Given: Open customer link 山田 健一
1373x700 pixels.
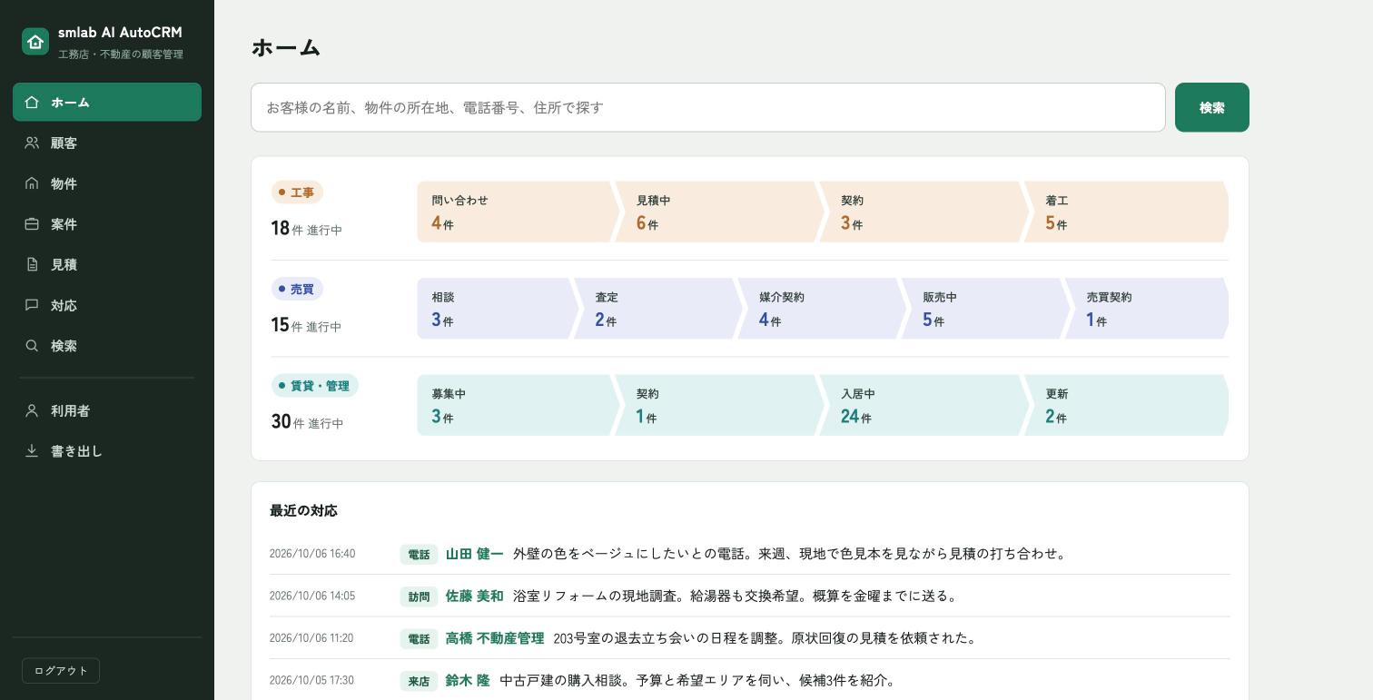Looking at the screenshot, I should click(474, 554).
